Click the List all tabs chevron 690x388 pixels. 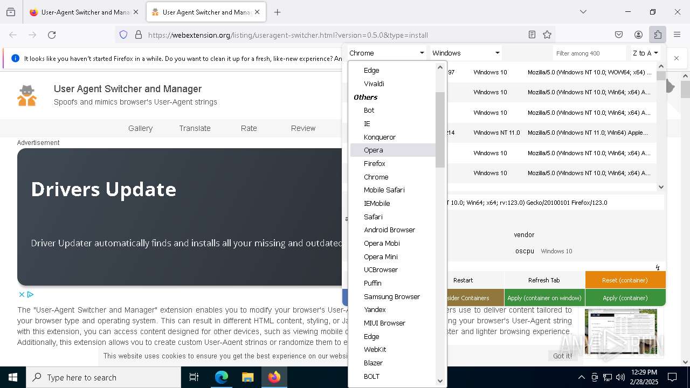[583, 12]
